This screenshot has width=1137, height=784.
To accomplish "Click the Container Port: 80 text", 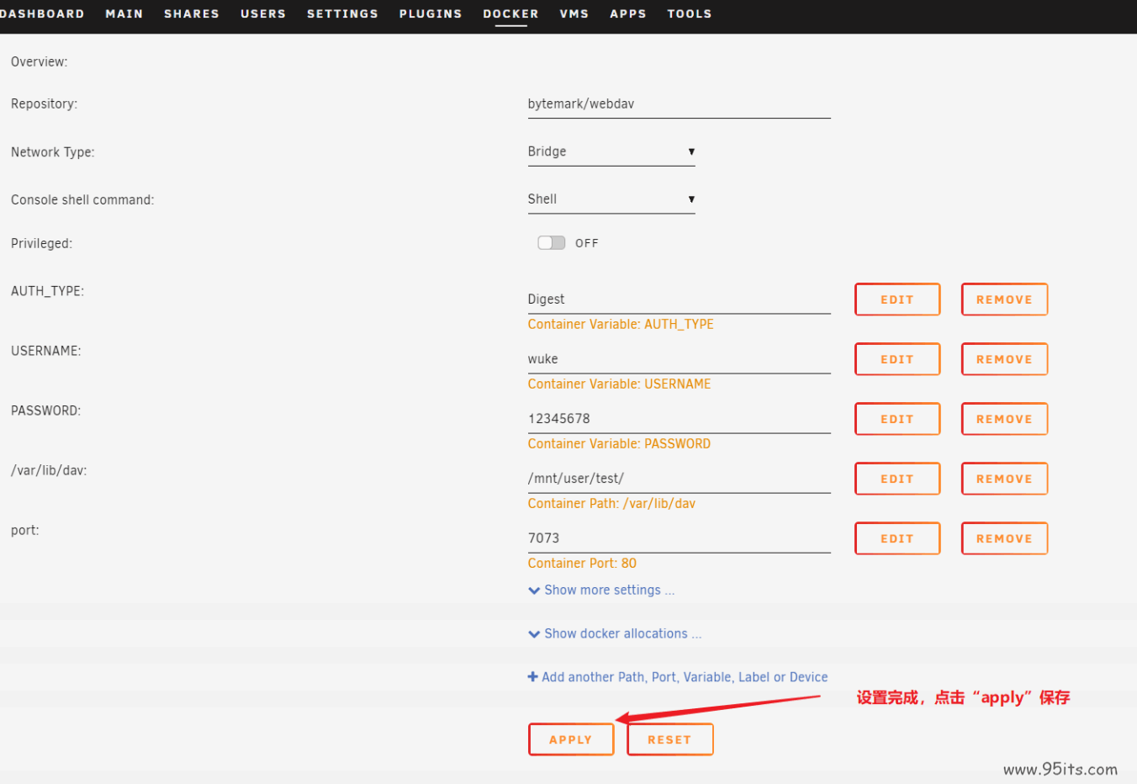I will tap(582, 564).
